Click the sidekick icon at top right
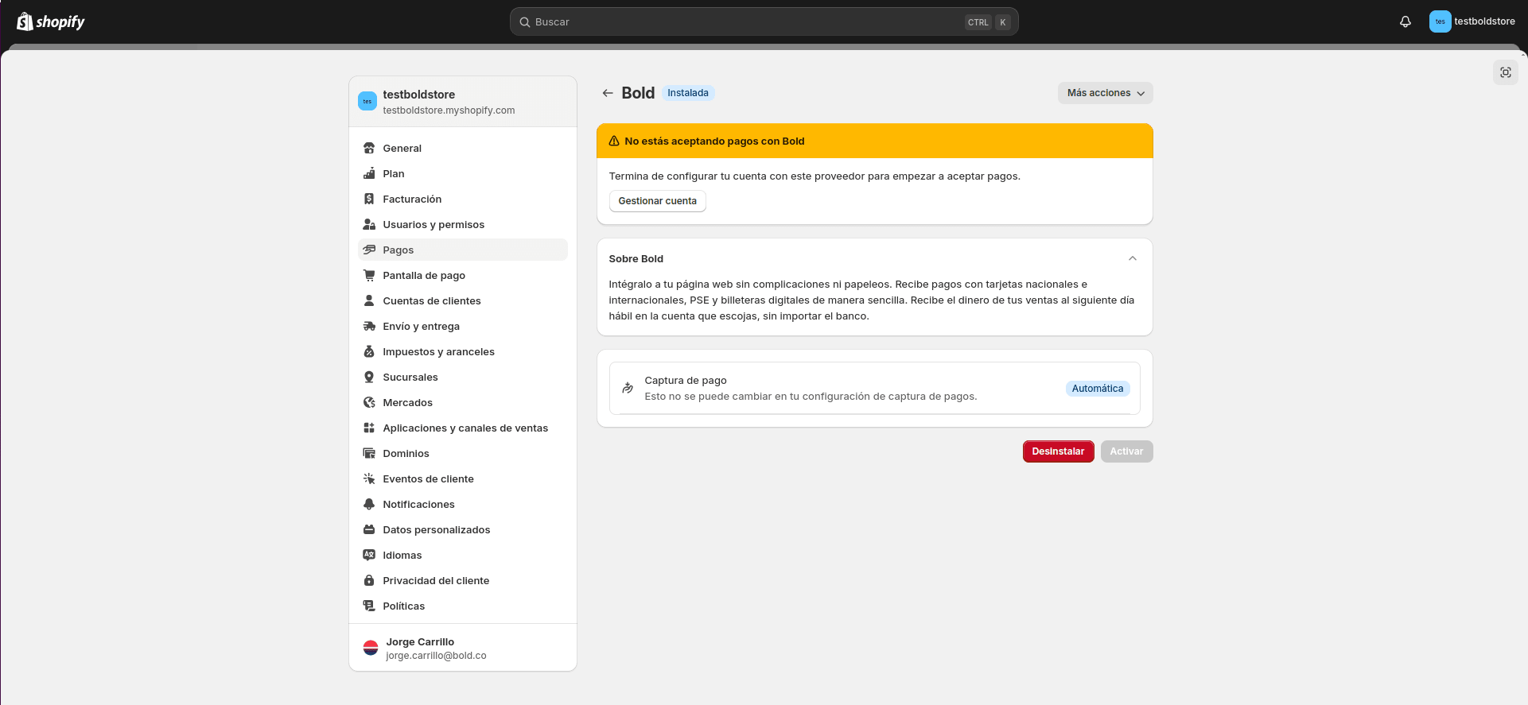1528x705 pixels. pos(1506,72)
